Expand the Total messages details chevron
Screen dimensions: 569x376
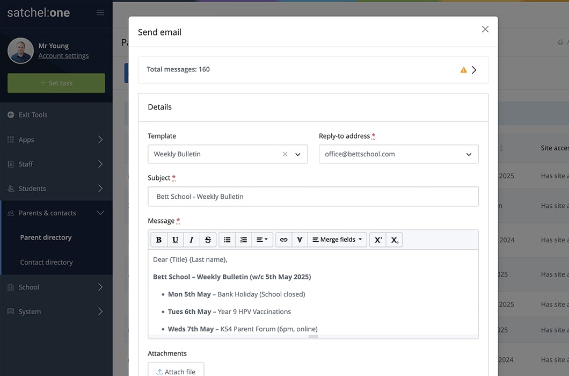[474, 70]
